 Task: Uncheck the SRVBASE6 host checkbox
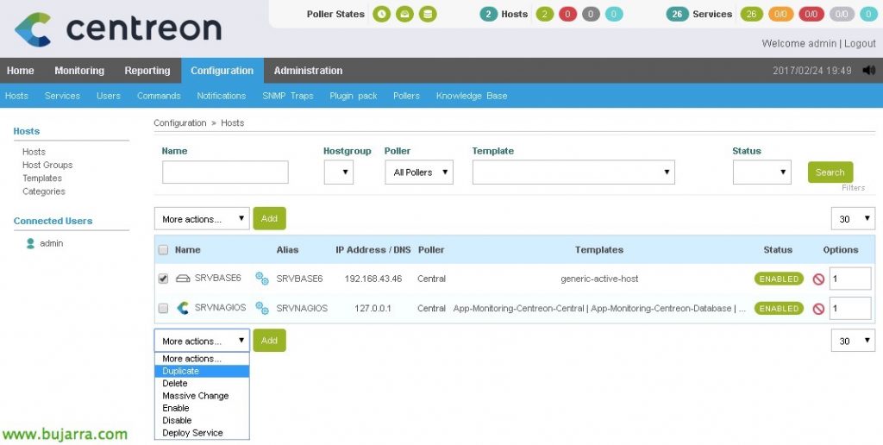(163, 279)
